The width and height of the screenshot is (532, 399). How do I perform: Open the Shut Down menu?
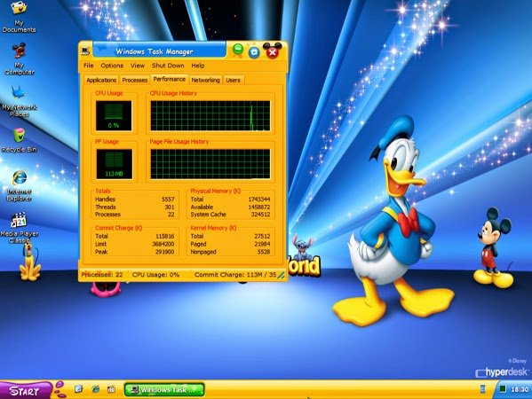168,66
